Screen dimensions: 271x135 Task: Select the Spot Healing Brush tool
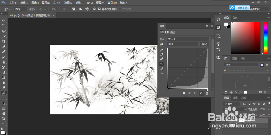pyautogui.click(x=4, y=52)
